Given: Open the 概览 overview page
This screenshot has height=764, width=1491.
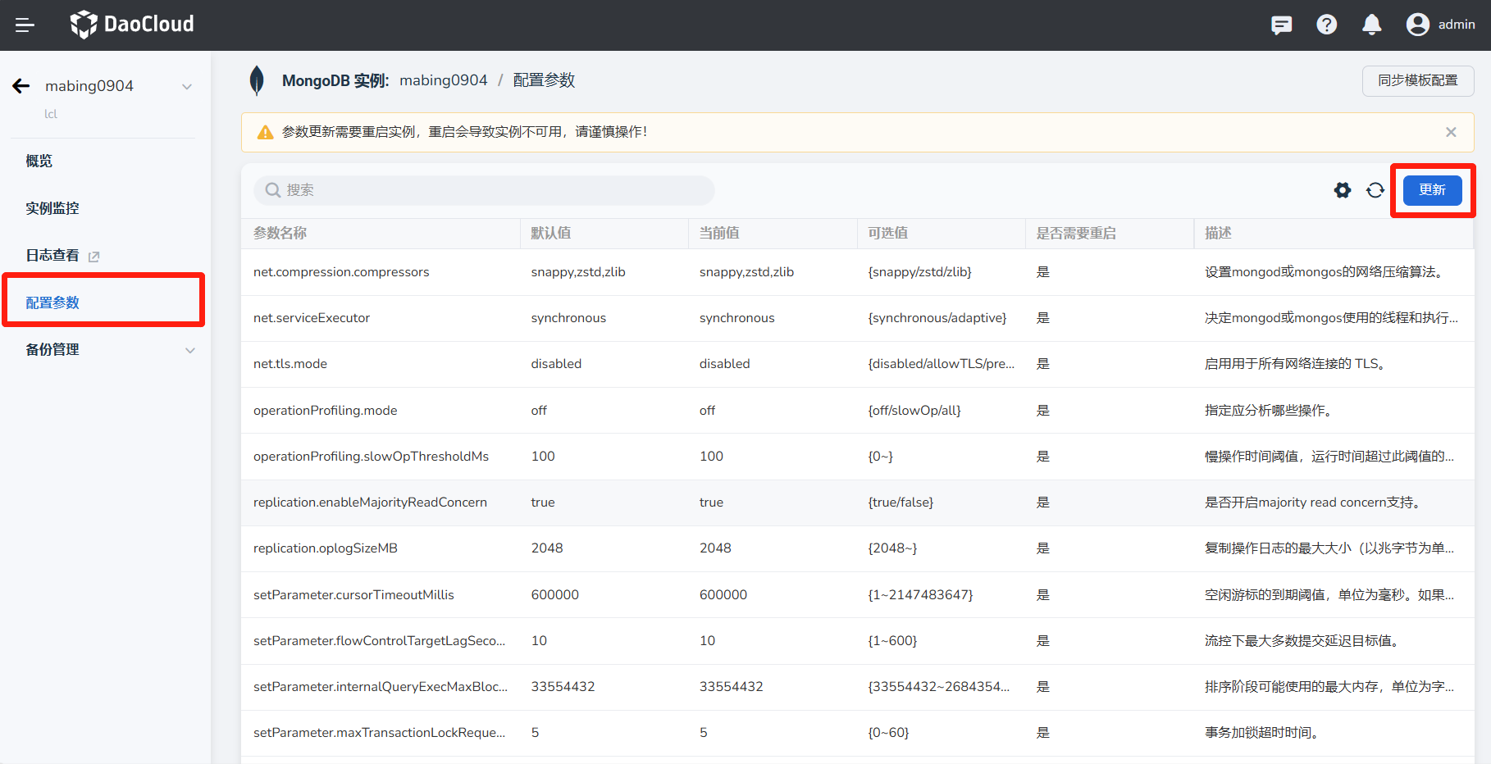Looking at the screenshot, I should coord(39,161).
